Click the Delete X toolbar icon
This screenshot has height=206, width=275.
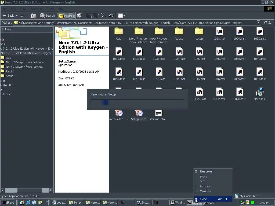point(103,16)
